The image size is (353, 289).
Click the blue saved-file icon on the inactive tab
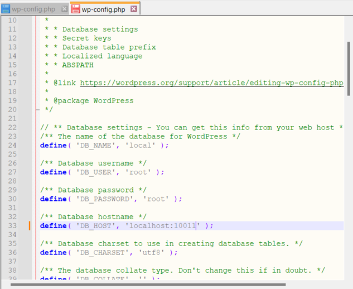point(5,9)
